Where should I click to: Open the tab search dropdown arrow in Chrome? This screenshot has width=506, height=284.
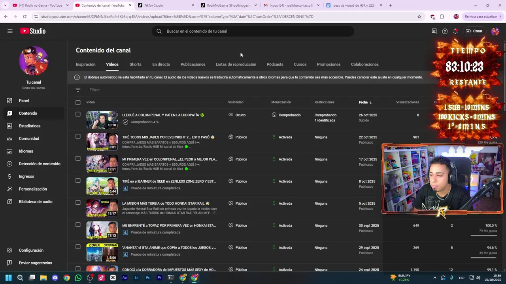click(x=5, y=6)
